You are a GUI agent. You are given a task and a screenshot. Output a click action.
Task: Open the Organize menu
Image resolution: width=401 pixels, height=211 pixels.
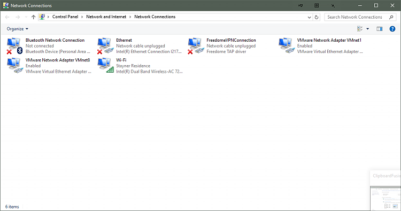coord(18,29)
